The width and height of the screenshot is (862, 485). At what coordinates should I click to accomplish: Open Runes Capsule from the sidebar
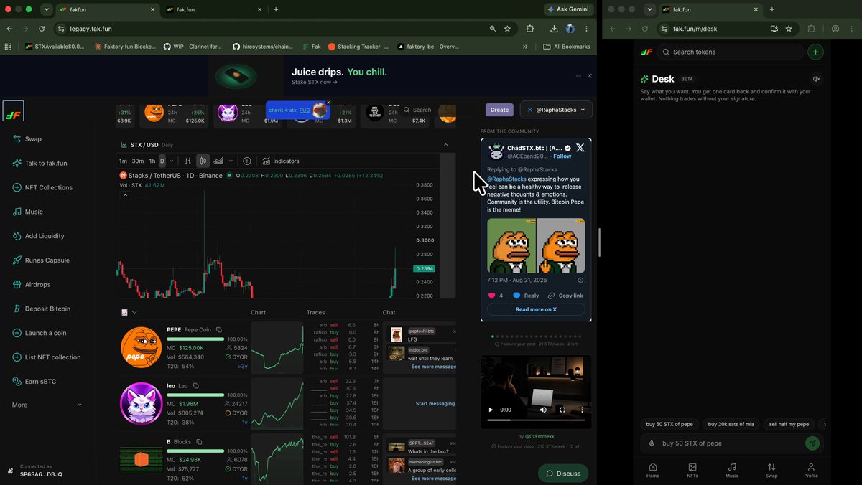click(x=41, y=260)
